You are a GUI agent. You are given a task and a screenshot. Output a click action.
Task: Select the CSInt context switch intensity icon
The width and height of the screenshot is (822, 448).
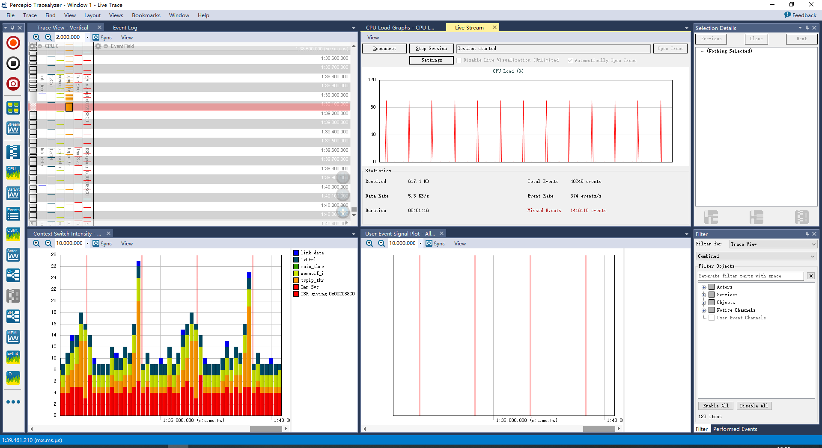coord(13,234)
